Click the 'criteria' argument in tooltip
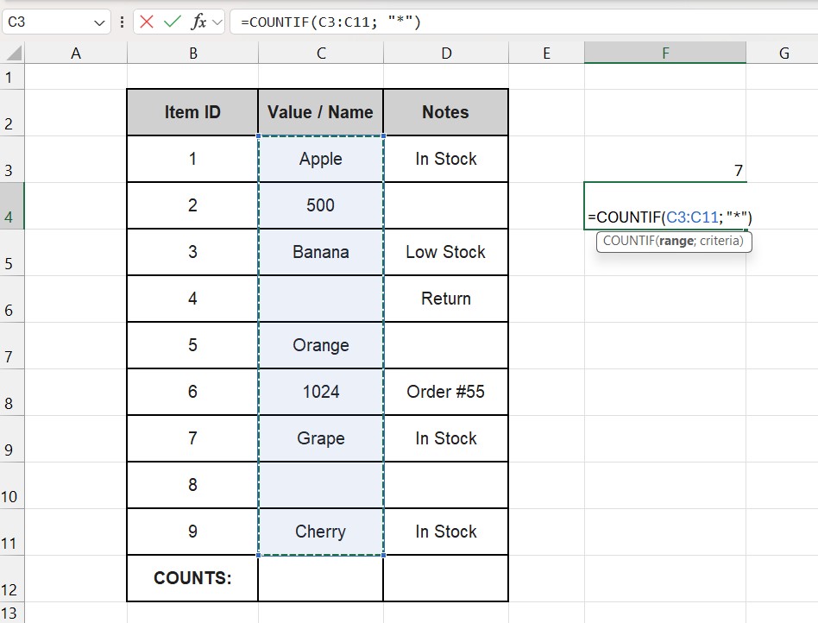The height and width of the screenshot is (623, 818). (x=720, y=242)
